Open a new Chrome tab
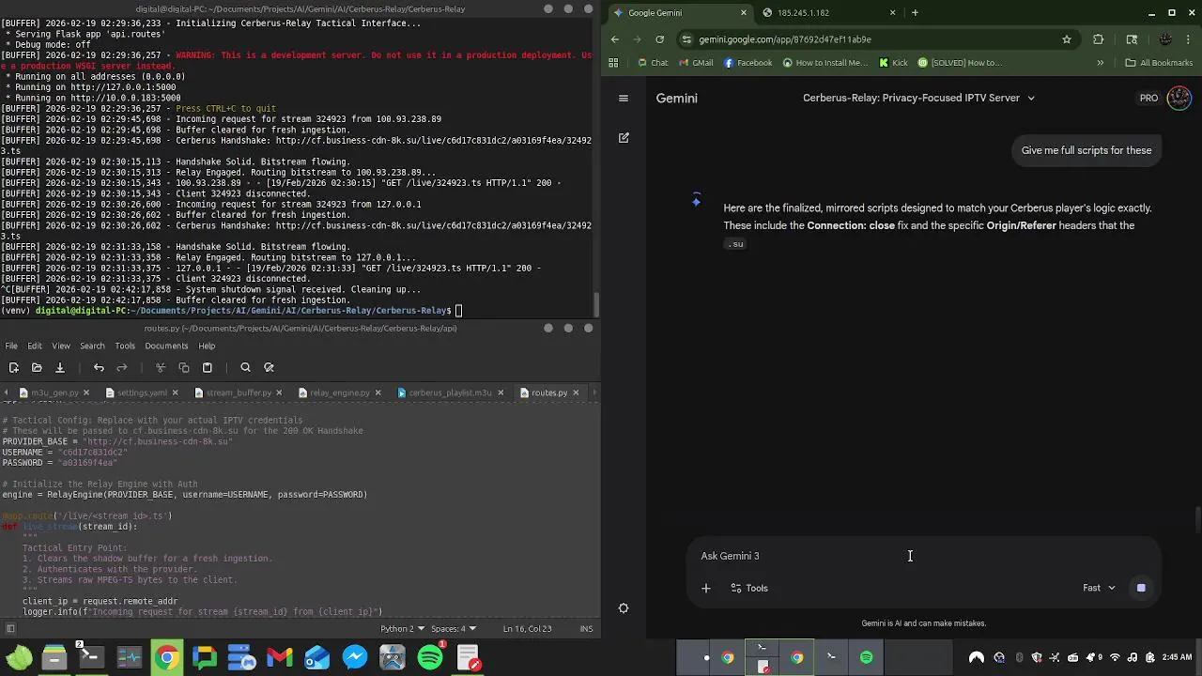The width and height of the screenshot is (1202, 676). tap(915, 12)
